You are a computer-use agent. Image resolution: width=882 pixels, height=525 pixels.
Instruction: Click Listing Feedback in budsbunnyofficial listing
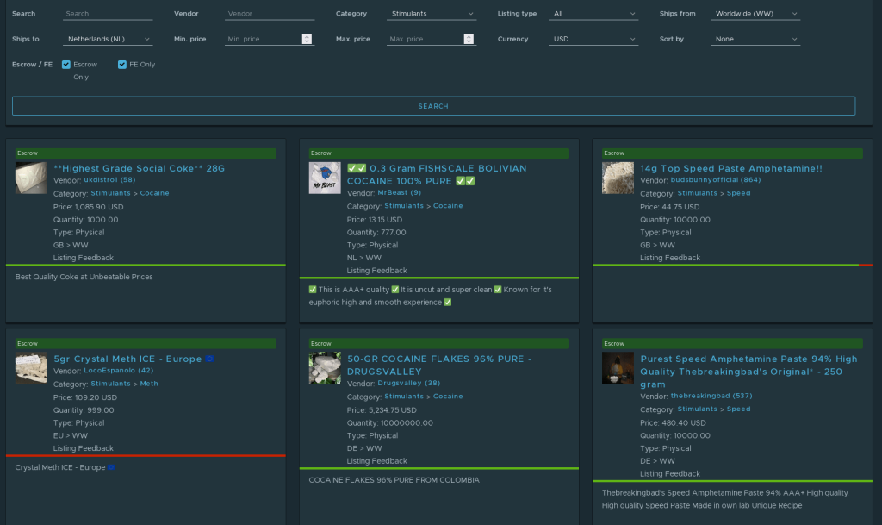670,258
